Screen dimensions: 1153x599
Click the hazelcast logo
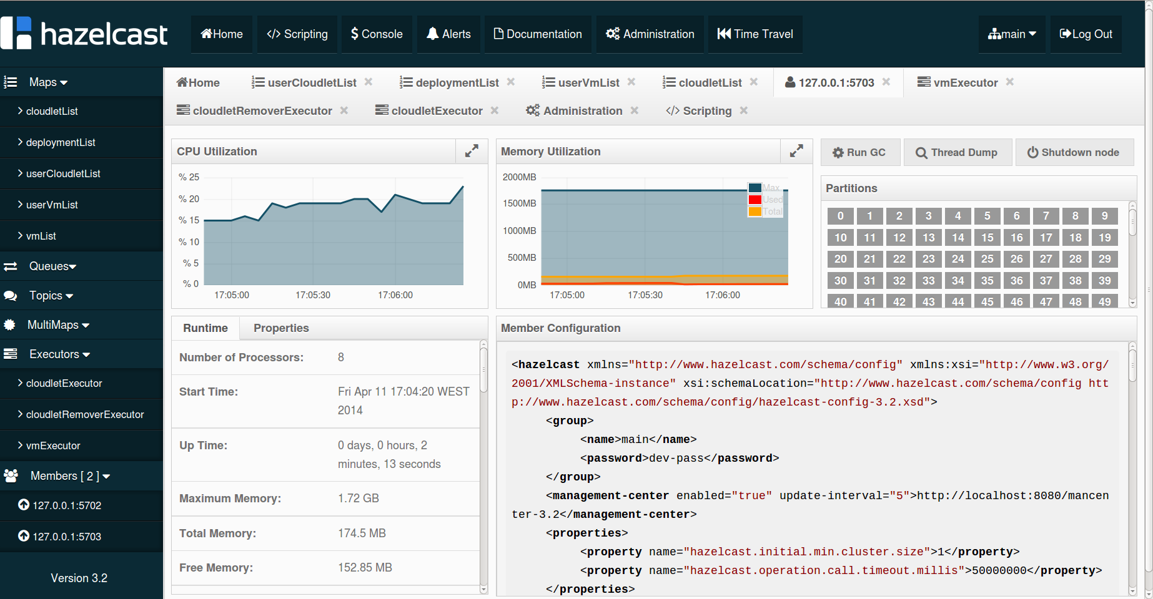pyautogui.click(x=84, y=34)
